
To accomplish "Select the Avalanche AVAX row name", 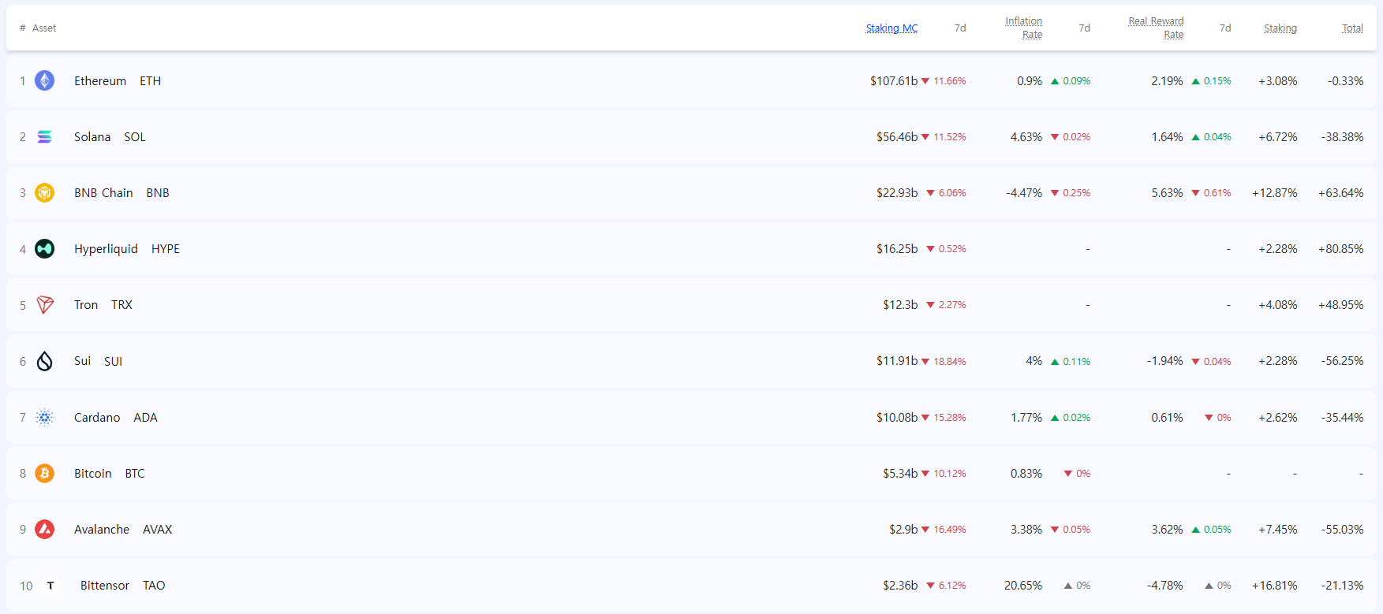I will [102, 530].
